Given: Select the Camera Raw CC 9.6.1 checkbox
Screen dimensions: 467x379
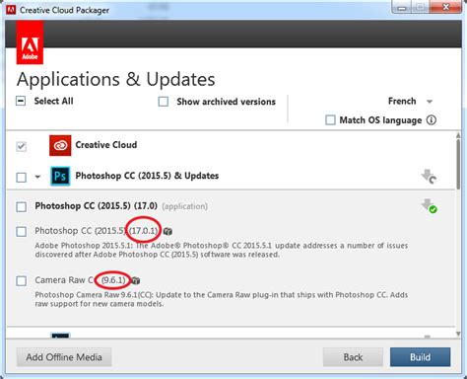Looking at the screenshot, I should pos(22,281).
